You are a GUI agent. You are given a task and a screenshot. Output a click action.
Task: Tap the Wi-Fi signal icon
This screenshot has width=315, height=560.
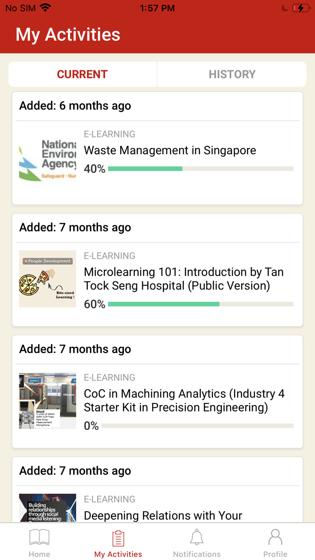[x=45, y=8]
